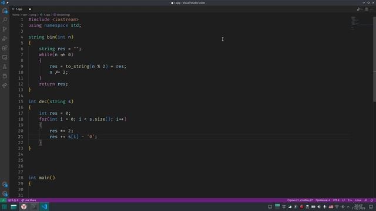The width and height of the screenshot is (376, 211).
Task: Click line number 9 in gutter
Action: pyautogui.click(x=22, y=66)
